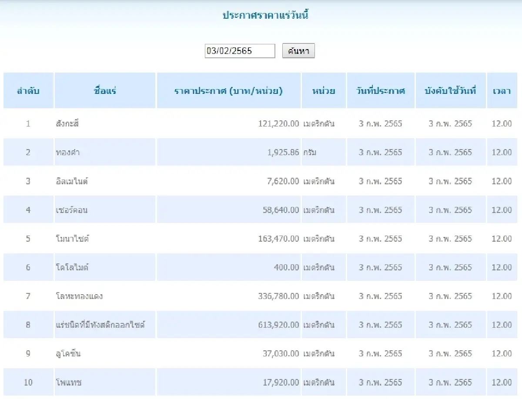This screenshot has height=399, width=522.
Task: Click the วันที่ประกาศ date in the ลูโคซีน row
Action: [381, 353]
